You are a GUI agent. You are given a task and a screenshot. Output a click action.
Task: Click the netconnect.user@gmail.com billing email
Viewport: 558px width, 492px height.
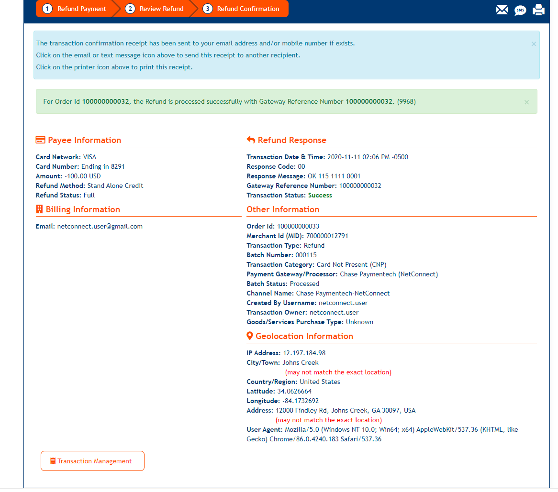pyautogui.click(x=100, y=226)
